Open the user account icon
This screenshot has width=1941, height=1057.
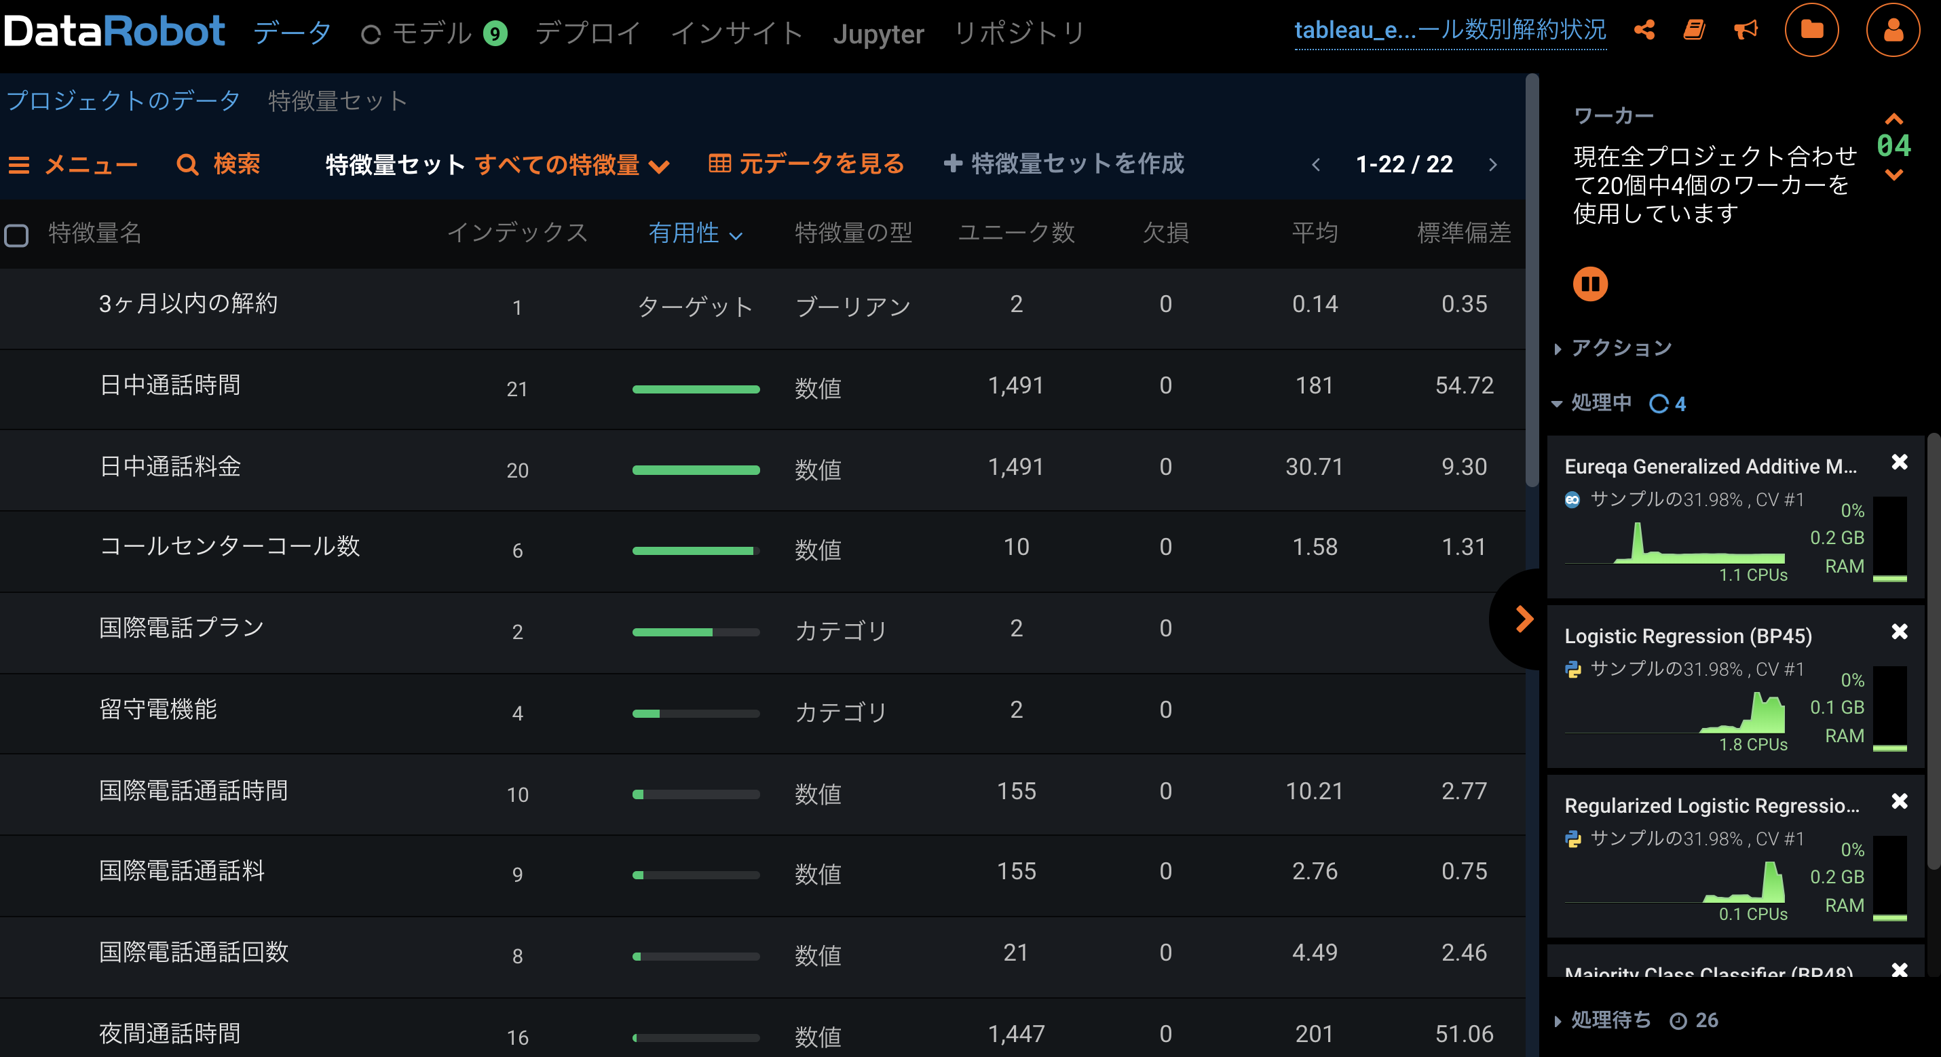click(x=1893, y=30)
